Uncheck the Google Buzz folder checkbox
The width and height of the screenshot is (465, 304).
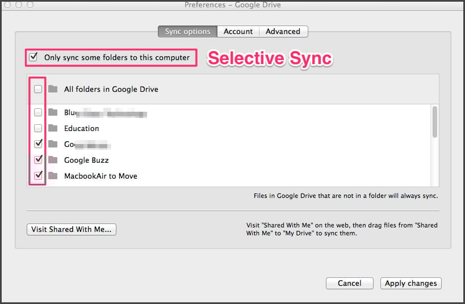(38, 160)
